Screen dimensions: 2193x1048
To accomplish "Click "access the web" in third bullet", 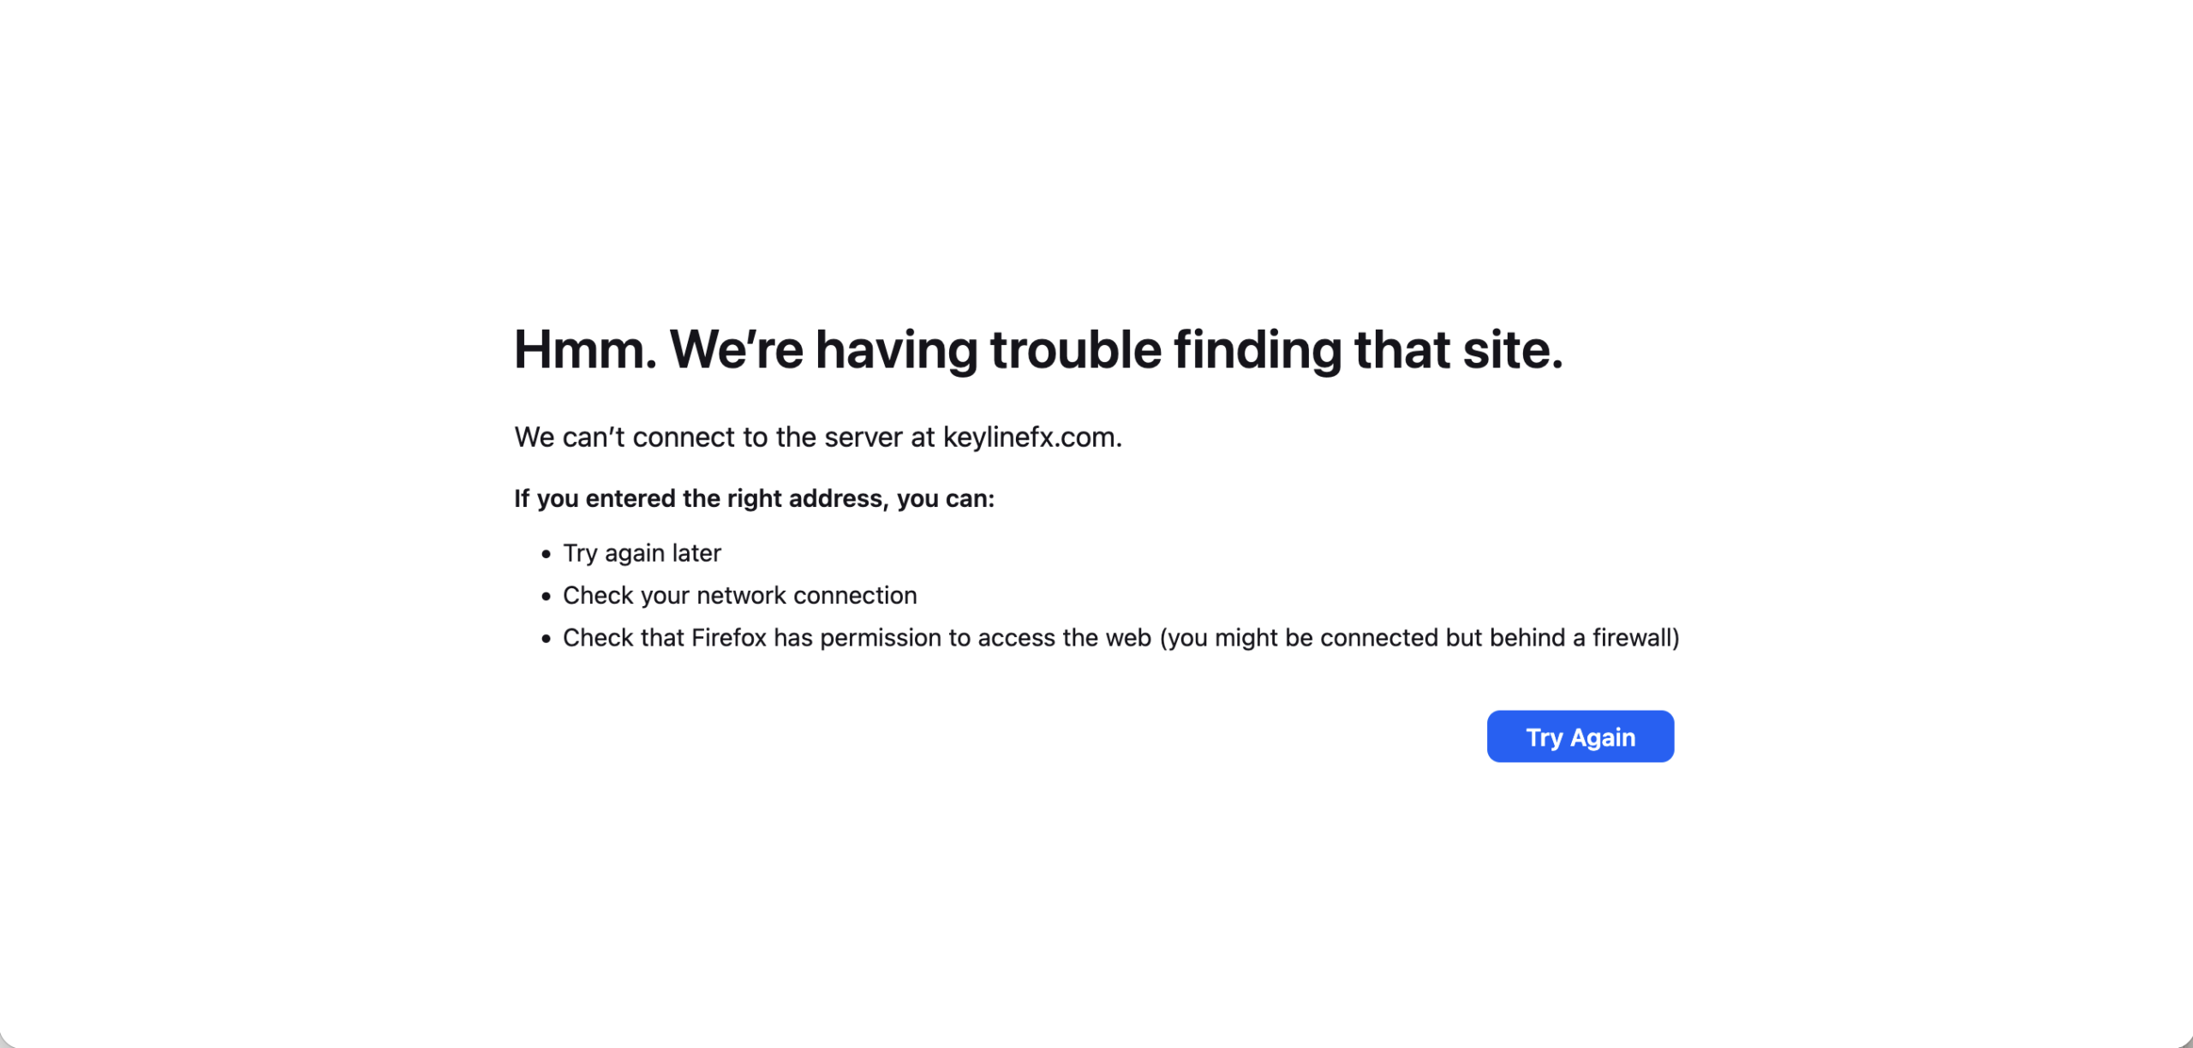I will 1064,638.
